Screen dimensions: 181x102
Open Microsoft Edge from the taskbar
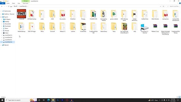(x=48, y=100)
